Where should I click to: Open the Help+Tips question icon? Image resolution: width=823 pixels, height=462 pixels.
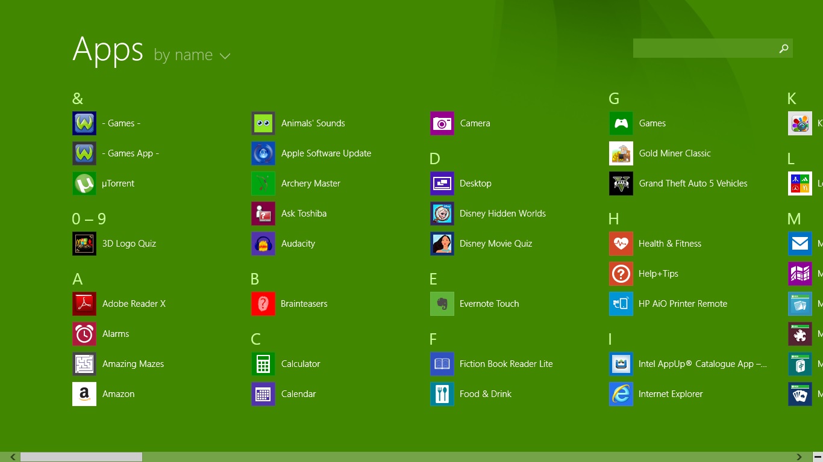pos(621,274)
